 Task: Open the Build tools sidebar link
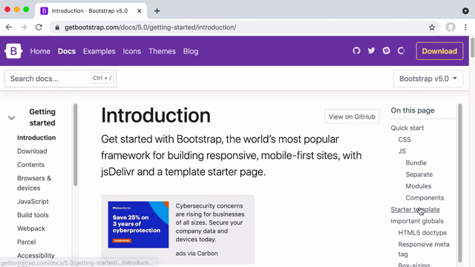pos(33,215)
